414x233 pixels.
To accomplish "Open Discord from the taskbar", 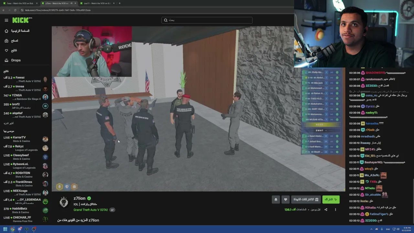I will pyautogui.click(x=20, y=229).
